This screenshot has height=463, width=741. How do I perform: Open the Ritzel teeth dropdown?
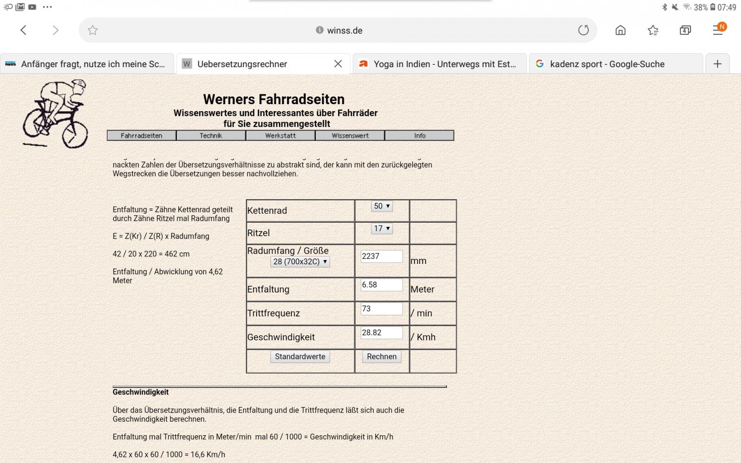[382, 228]
